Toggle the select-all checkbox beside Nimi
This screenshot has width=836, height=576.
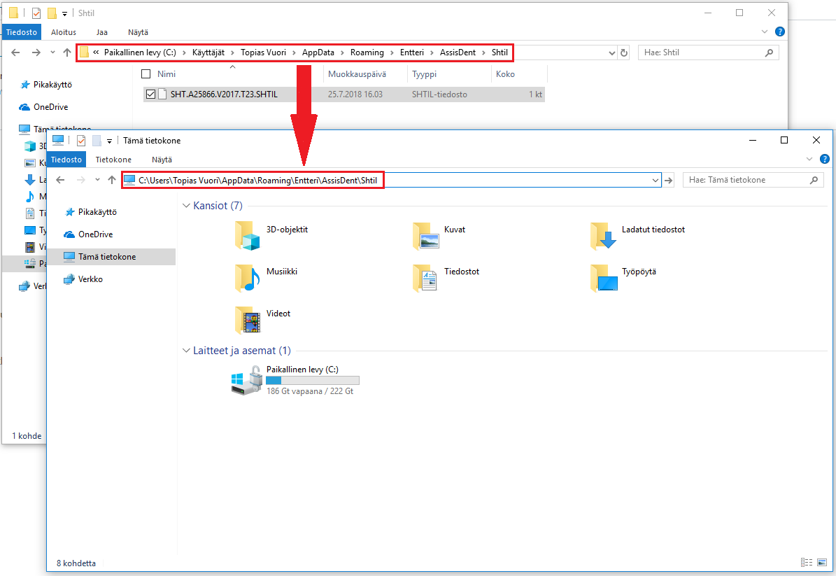click(x=146, y=74)
